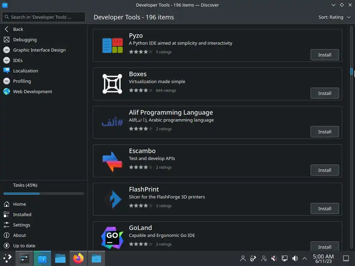Image resolution: width=355 pixels, height=266 pixels.
Task: Install the FlashPrint application
Action: [x=324, y=209]
